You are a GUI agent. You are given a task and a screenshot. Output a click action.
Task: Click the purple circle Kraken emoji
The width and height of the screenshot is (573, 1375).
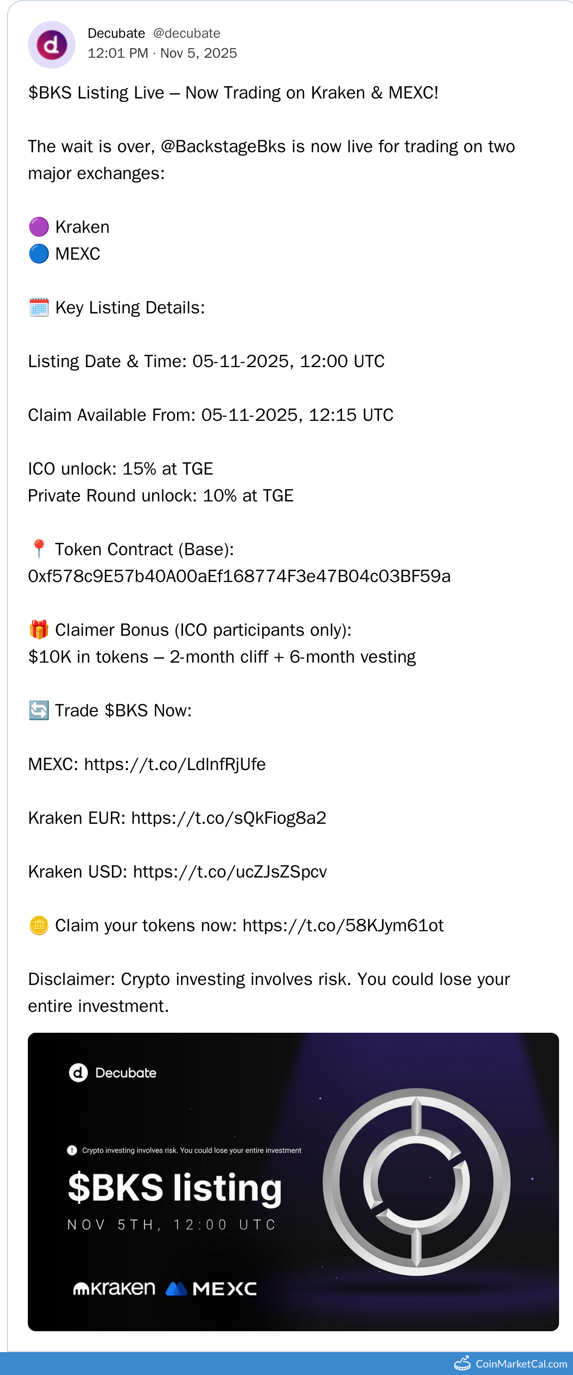(x=38, y=227)
